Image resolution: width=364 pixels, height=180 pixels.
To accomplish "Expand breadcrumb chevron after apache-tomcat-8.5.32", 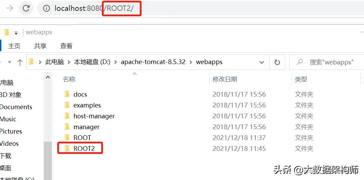I will 191,62.
